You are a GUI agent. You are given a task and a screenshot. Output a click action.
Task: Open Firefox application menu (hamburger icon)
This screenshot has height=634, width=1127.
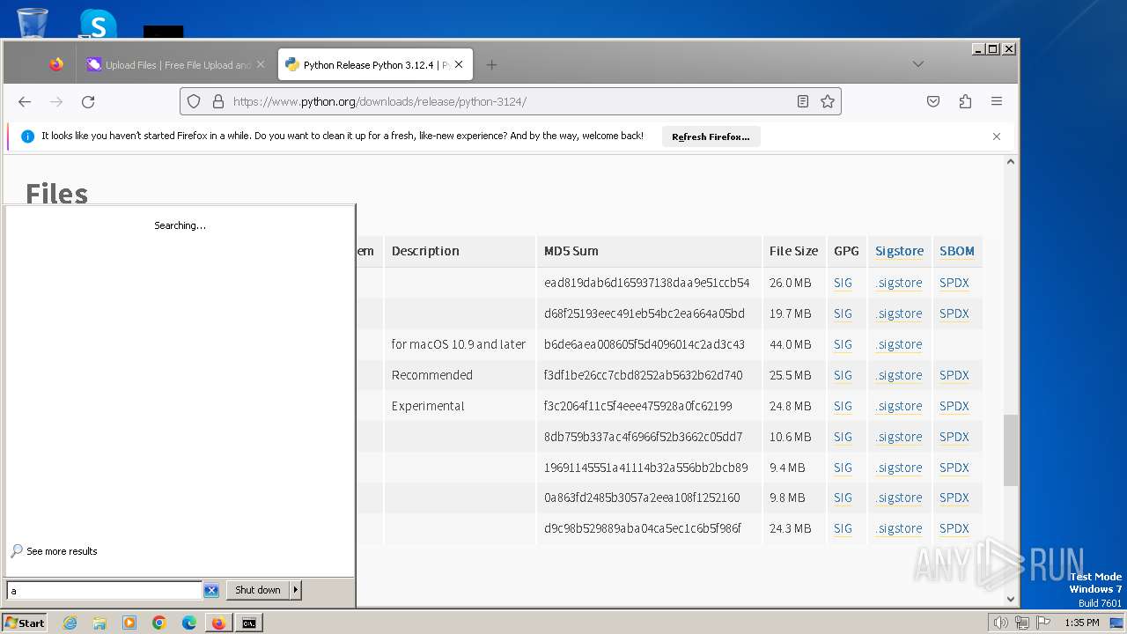(x=997, y=101)
